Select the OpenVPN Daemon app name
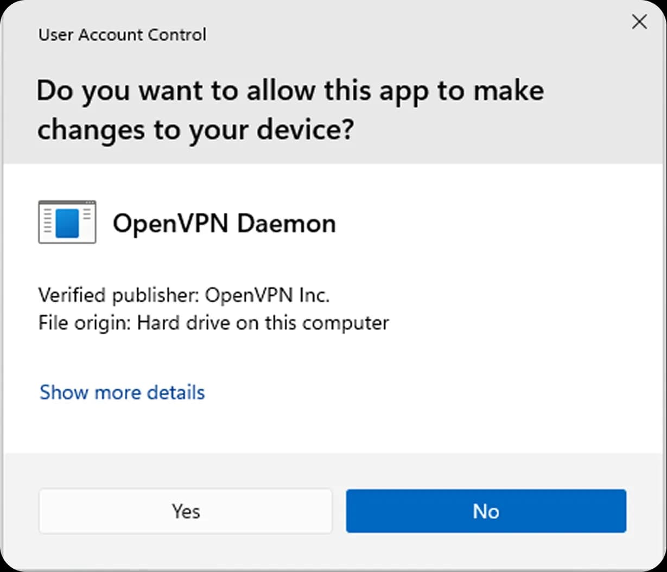This screenshot has width=667, height=572. click(x=224, y=224)
